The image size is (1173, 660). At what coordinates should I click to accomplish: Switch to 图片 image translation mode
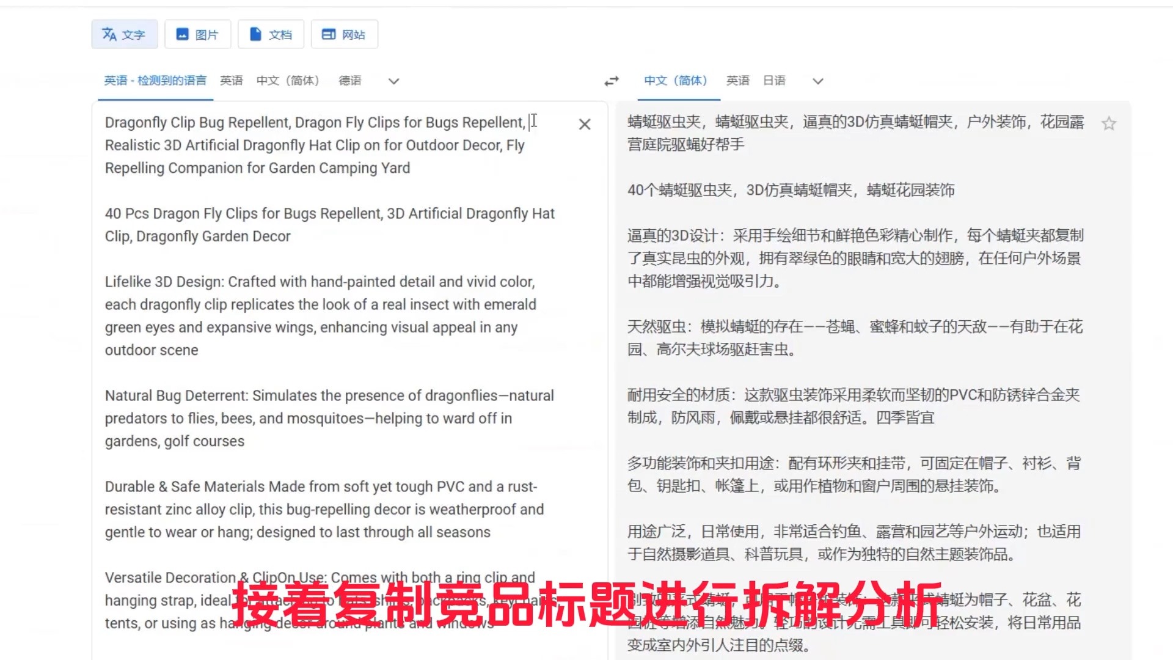pyautogui.click(x=198, y=34)
